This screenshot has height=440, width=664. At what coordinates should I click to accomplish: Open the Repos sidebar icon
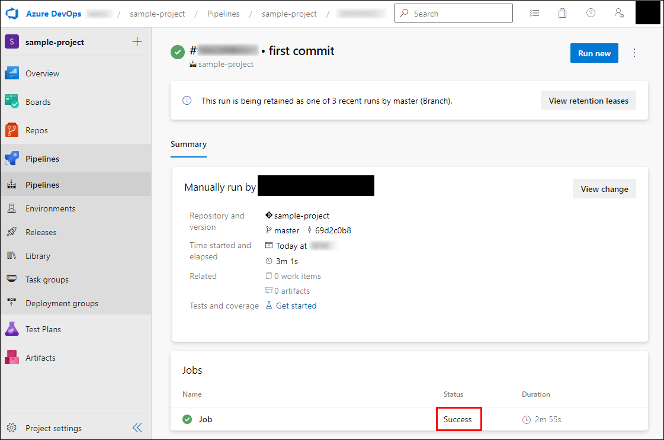(x=12, y=130)
